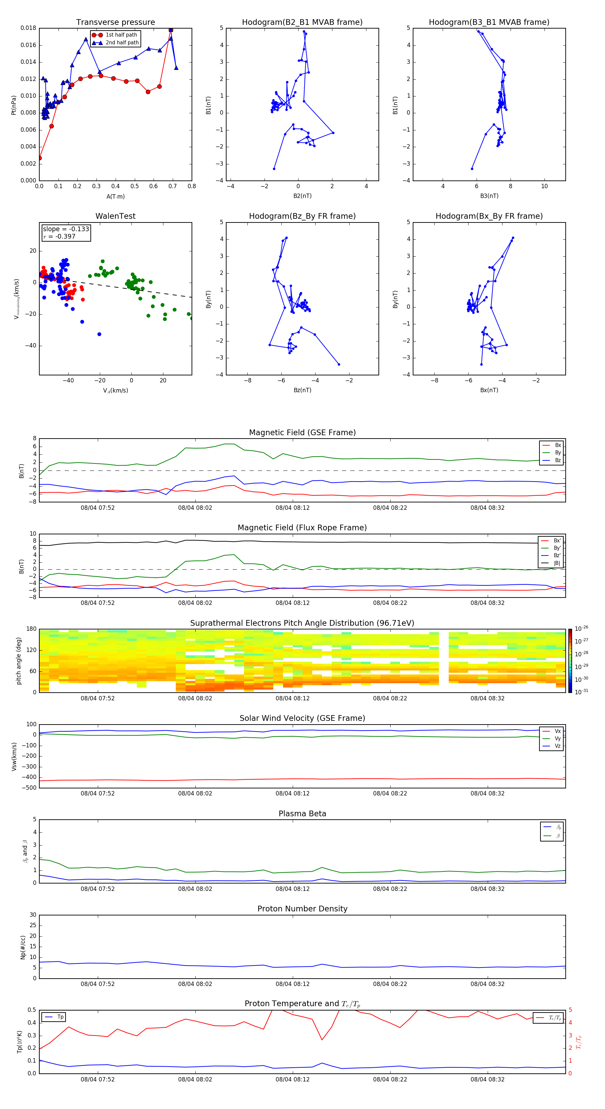Click the "Plasma Beta" plot title
The width and height of the screenshot is (605, 1109).
point(302,814)
